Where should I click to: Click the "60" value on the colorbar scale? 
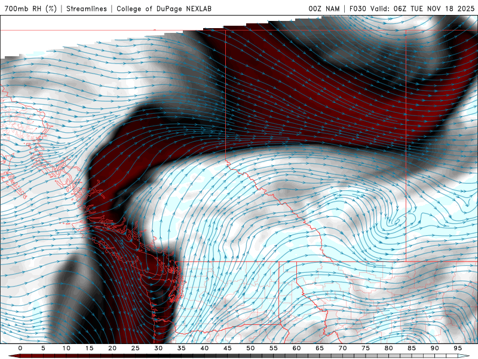[296, 348]
